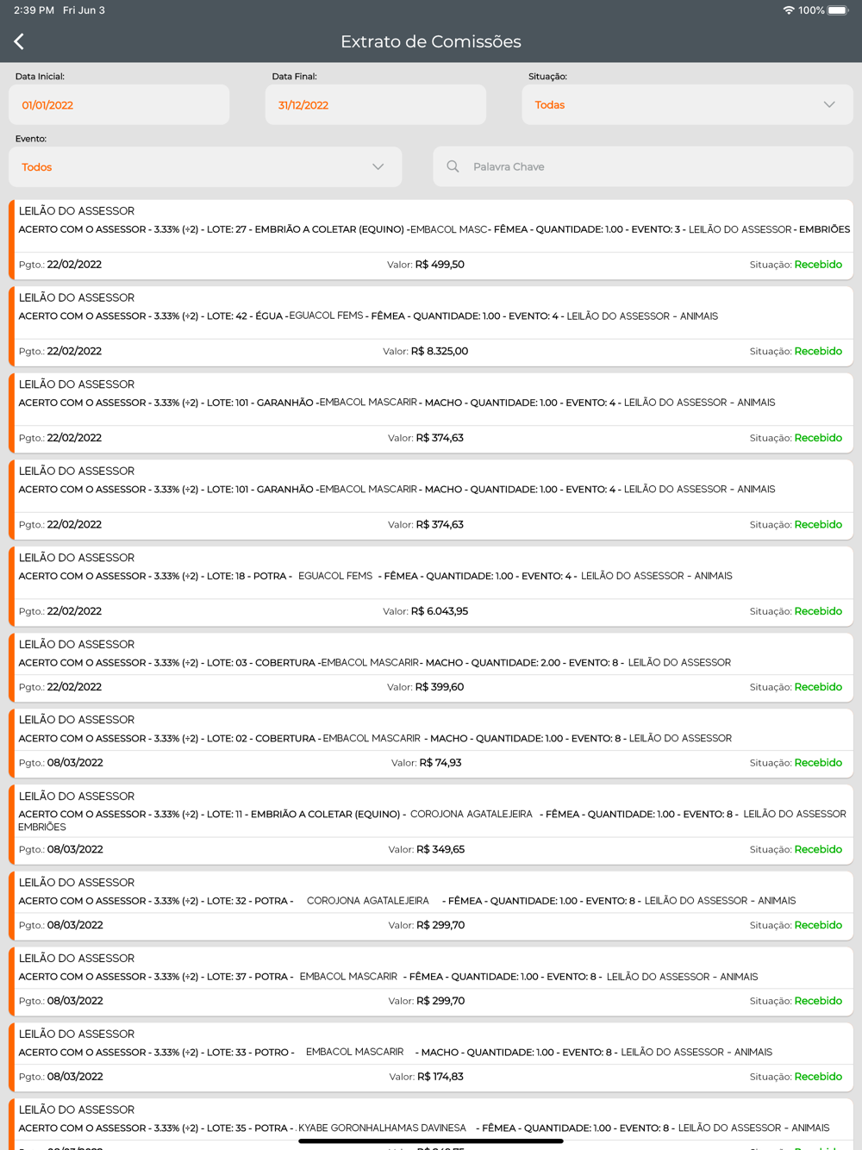This screenshot has height=1150, width=862.
Task: Select the value R$ 74,93
Action: 440,763
